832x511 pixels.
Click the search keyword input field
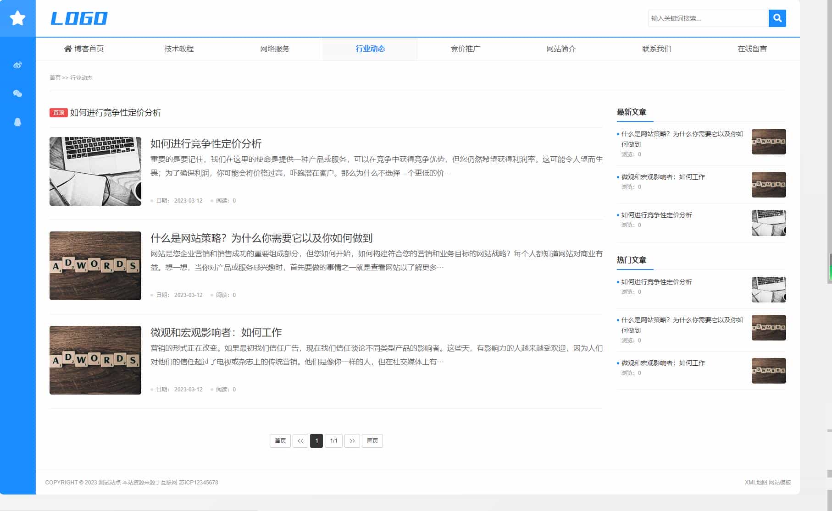[x=708, y=18]
